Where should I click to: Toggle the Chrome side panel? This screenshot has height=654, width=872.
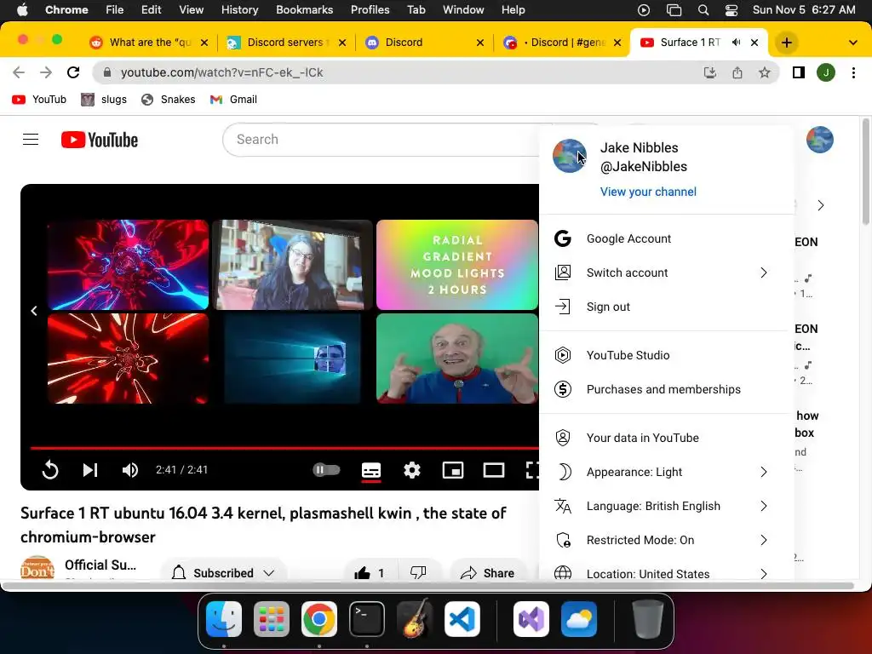[799, 72]
